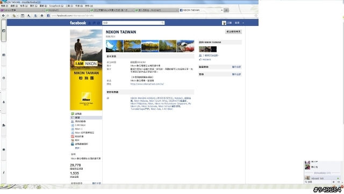Screen dimensions: 344x194
Task: Click the facebook logo
Action: point(78,23)
